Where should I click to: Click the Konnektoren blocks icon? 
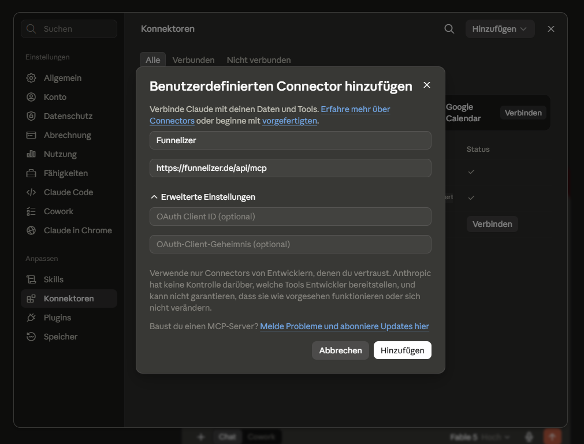[x=31, y=298]
